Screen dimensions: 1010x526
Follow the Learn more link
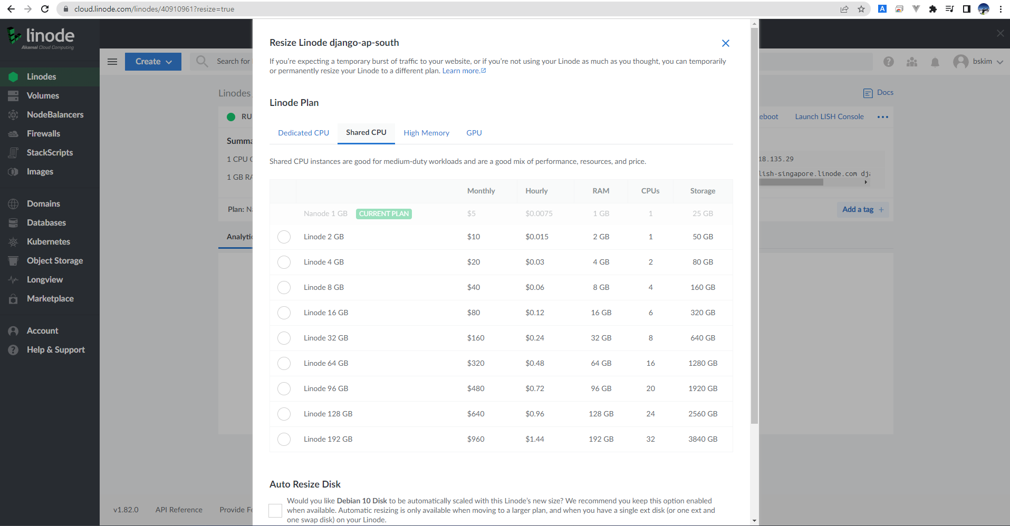[x=464, y=71]
